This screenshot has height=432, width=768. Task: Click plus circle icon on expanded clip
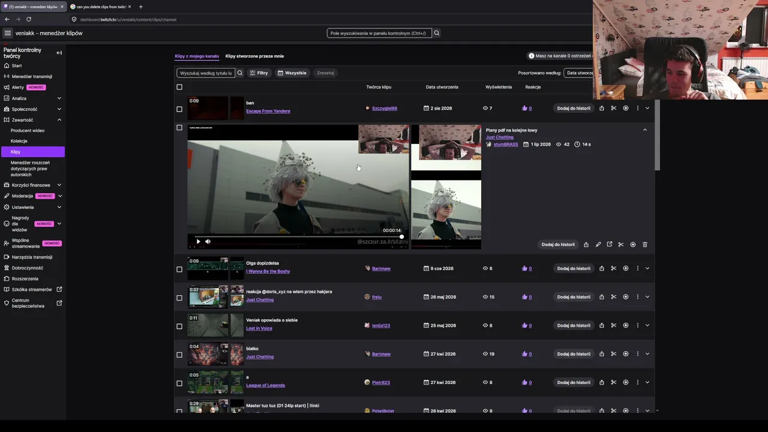633,245
